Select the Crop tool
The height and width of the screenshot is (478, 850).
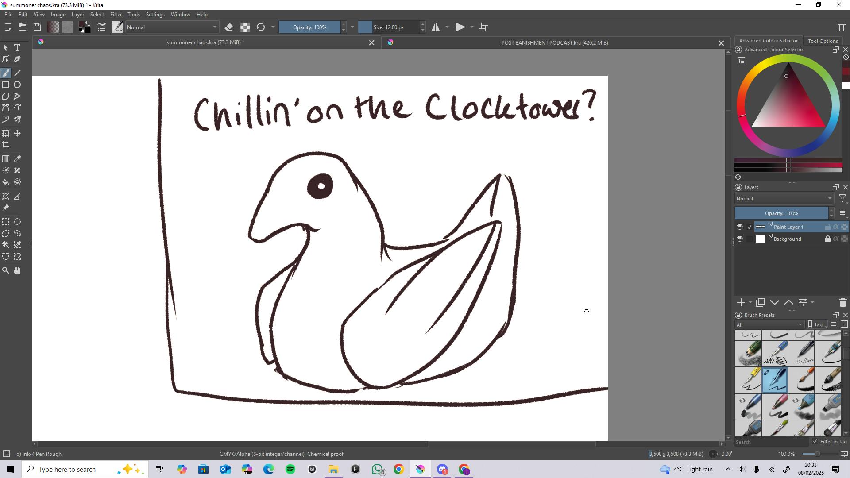tap(6, 145)
